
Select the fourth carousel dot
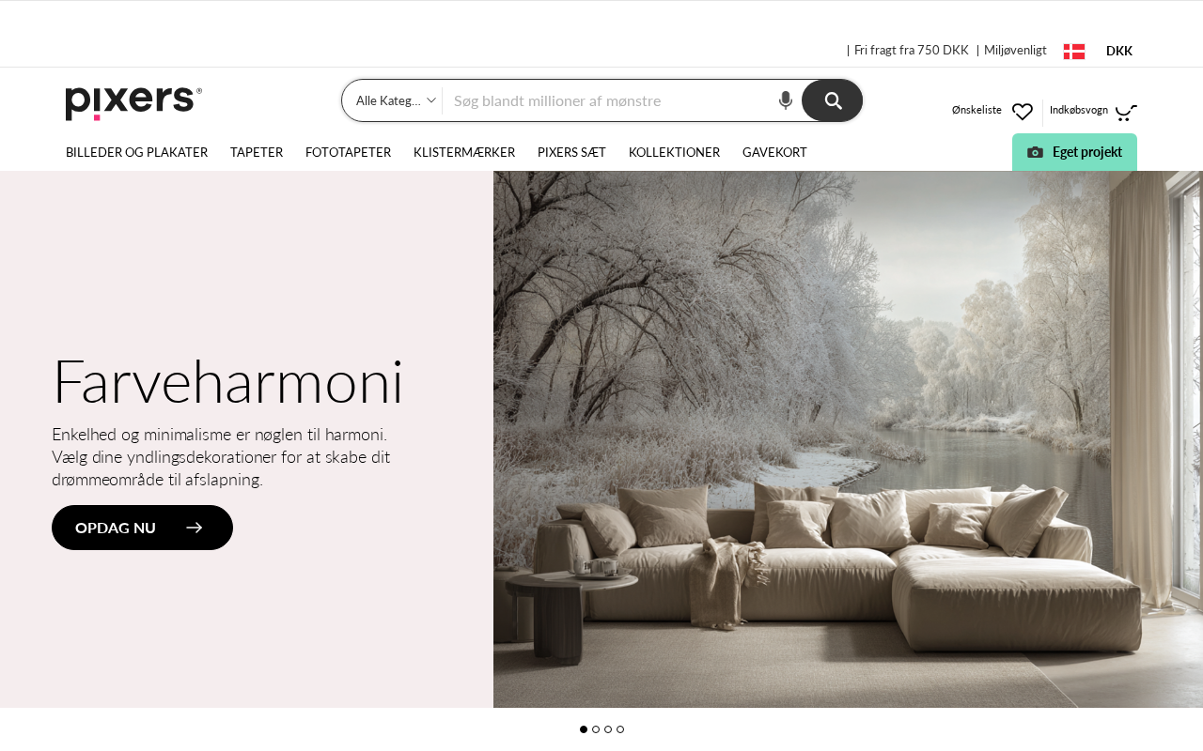620,729
